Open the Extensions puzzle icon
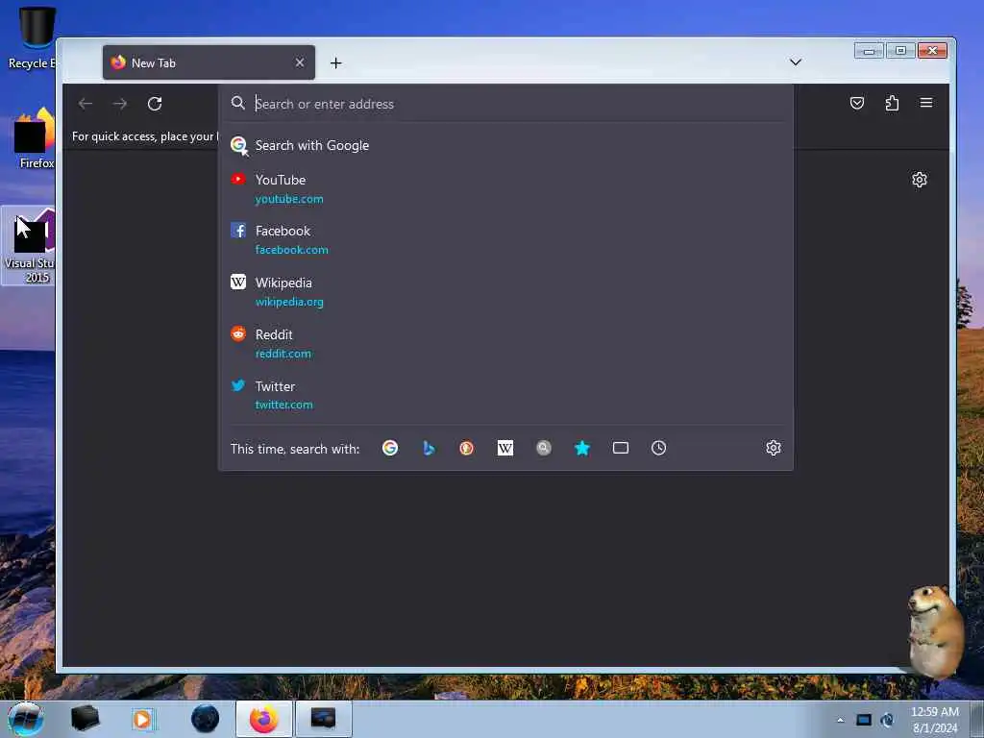Viewport: 984px width, 738px height. point(892,103)
